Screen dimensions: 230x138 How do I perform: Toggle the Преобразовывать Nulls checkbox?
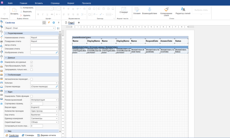pos(32,66)
